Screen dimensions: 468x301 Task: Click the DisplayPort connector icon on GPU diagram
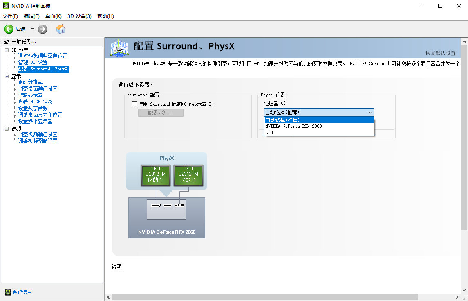[x=156, y=205]
